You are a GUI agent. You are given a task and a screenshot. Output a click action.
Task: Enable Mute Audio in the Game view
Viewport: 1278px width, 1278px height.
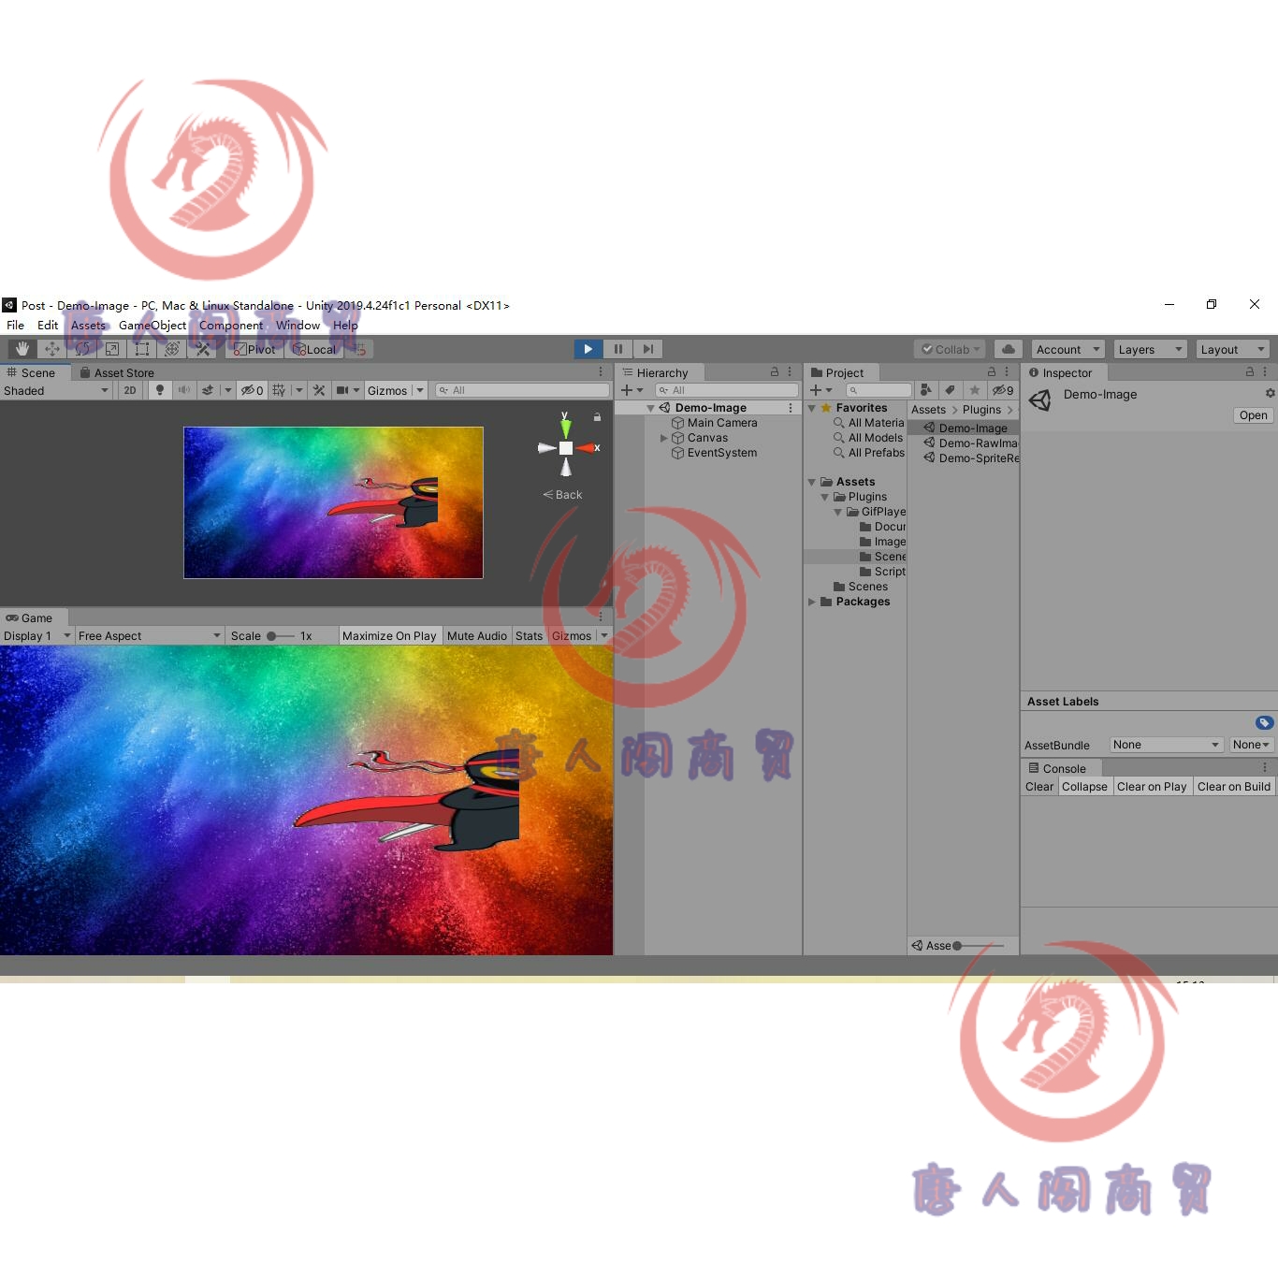point(477,635)
